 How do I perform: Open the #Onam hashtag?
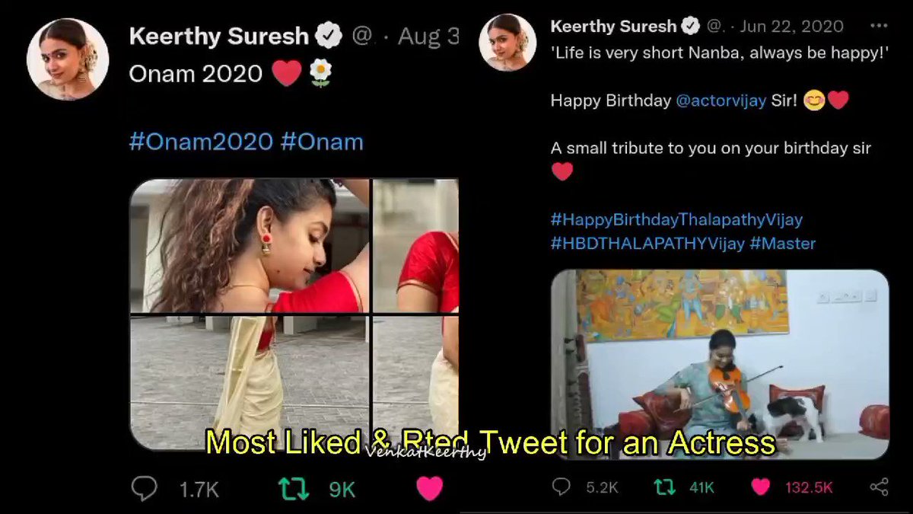point(322,141)
